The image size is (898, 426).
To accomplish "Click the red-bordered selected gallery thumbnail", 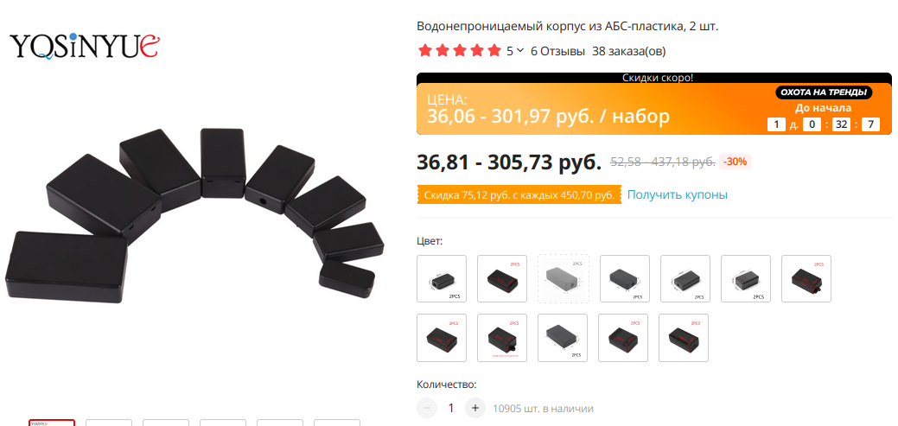I will click(x=52, y=423).
